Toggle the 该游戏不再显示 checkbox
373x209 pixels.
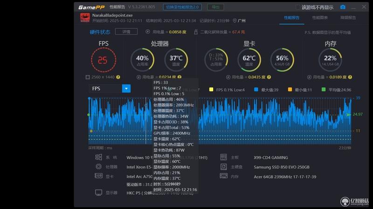click(x=298, y=7)
